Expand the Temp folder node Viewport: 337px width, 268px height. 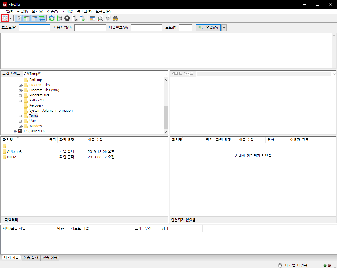(20, 116)
